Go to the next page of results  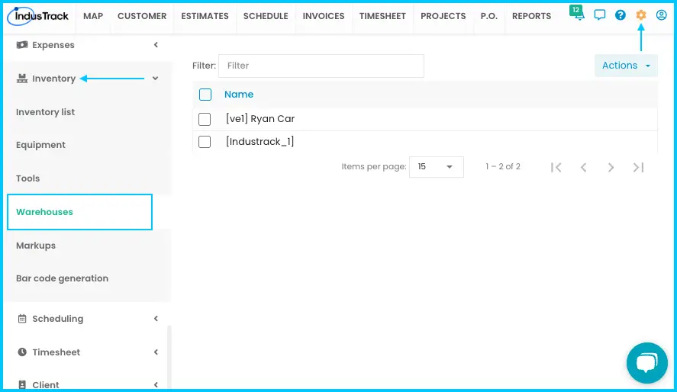tap(611, 167)
